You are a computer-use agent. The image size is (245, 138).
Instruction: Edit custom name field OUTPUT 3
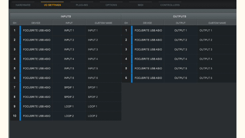pyautogui.click(x=217, y=49)
